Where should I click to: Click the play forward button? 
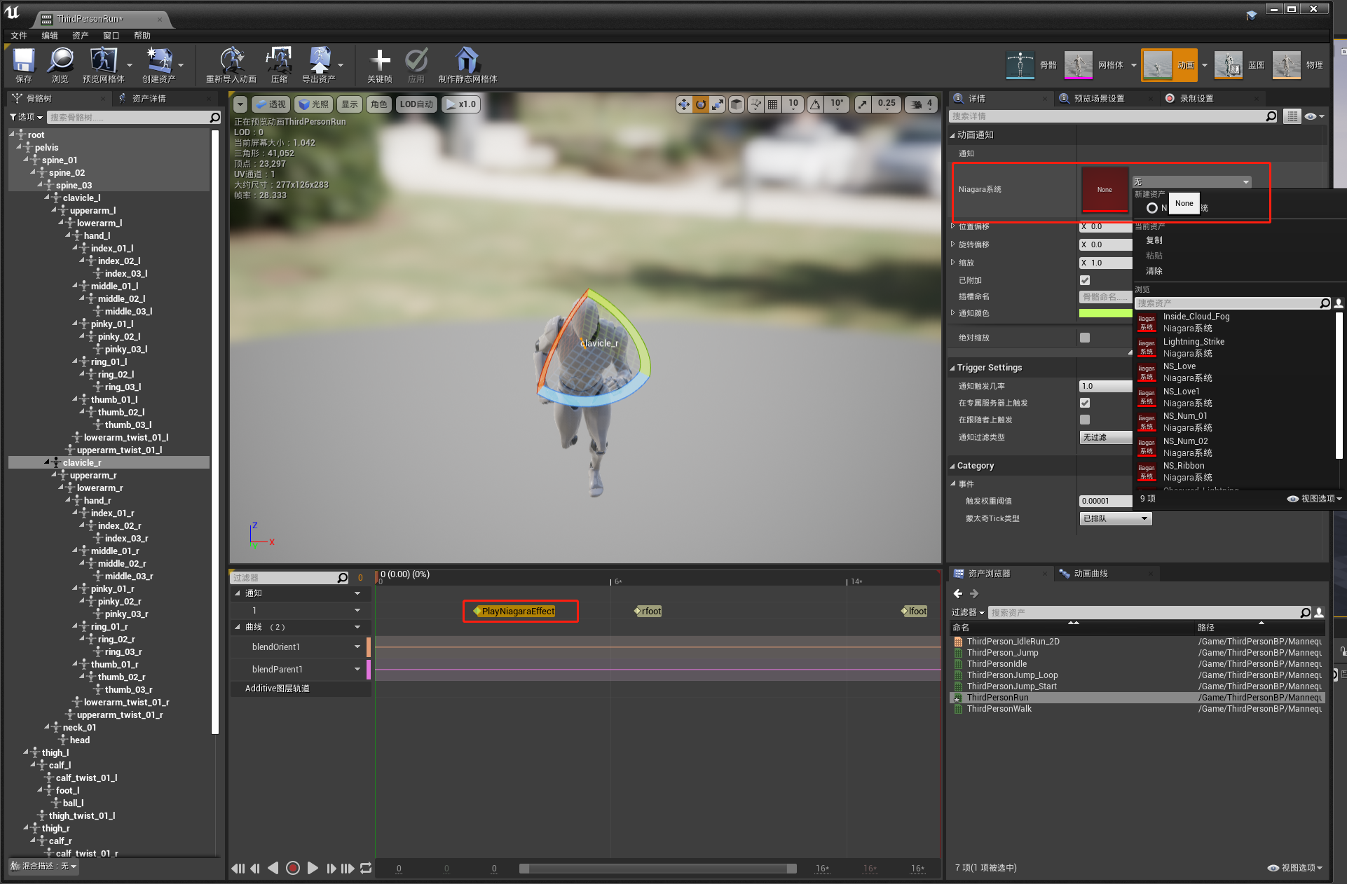pos(313,868)
